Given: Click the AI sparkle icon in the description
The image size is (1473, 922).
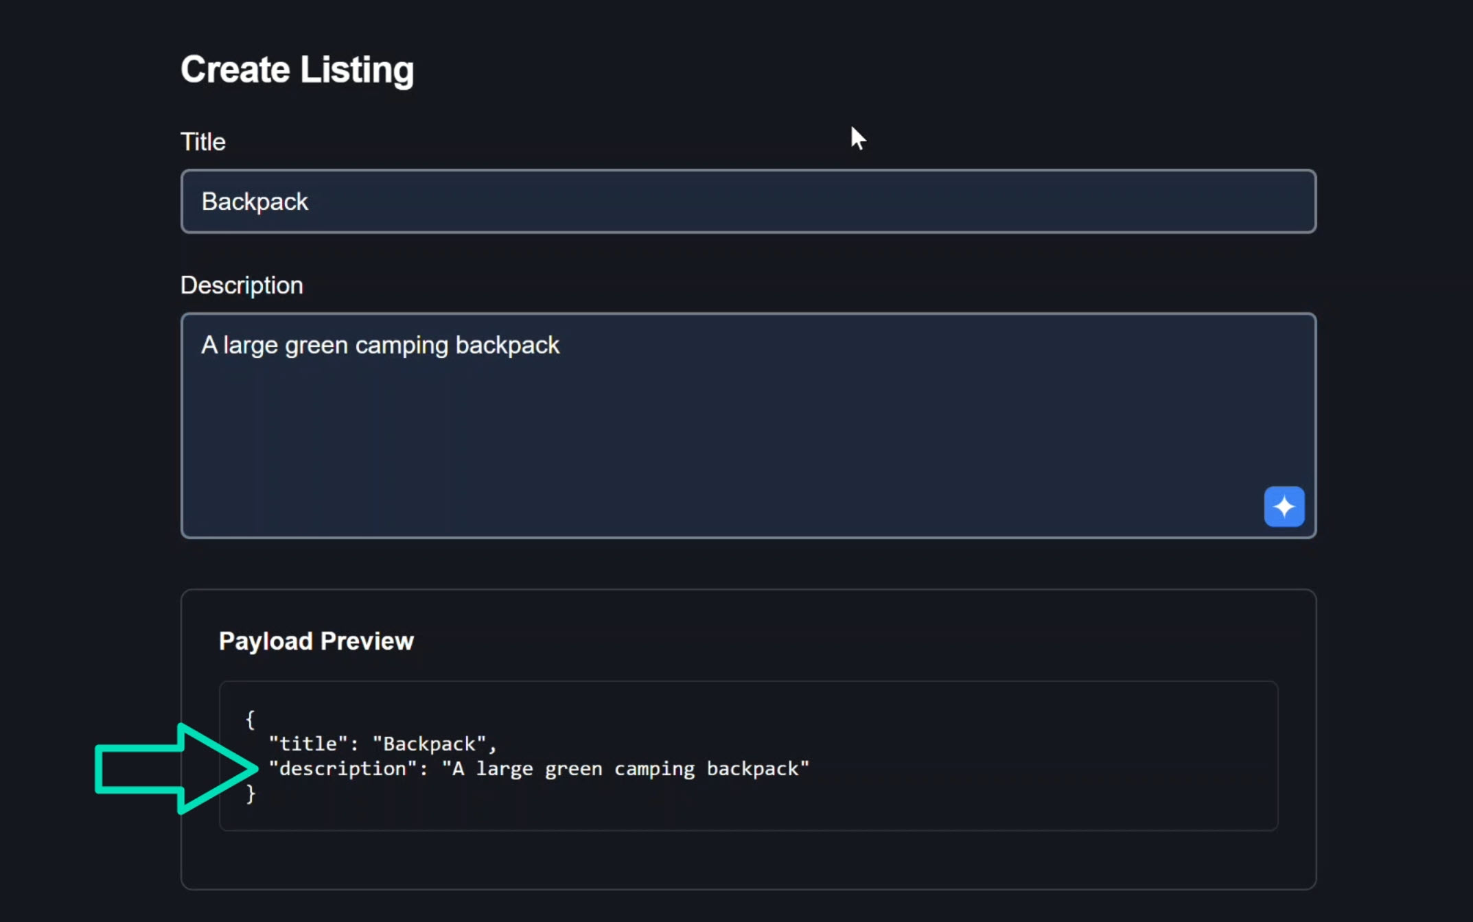Looking at the screenshot, I should pyautogui.click(x=1284, y=506).
